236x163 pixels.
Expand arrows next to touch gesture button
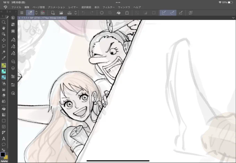point(36,13)
